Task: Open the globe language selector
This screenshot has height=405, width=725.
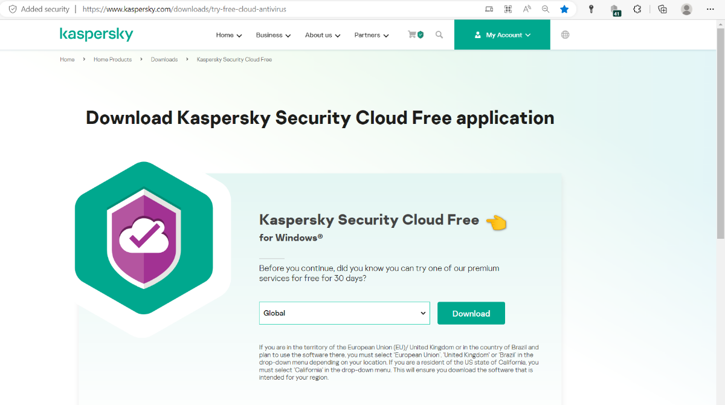Action: (x=565, y=35)
